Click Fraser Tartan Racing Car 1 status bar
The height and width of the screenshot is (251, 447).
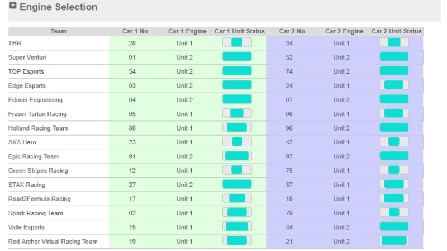(x=237, y=113)
